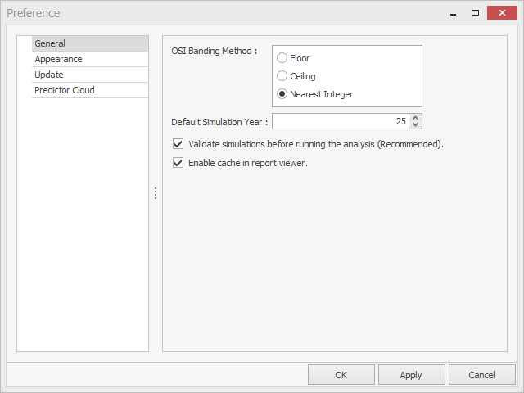Viewport: 524px width, 393px height.
Task: Decrease Default Simulation Year with down arrow
Action: pos(415,124)
